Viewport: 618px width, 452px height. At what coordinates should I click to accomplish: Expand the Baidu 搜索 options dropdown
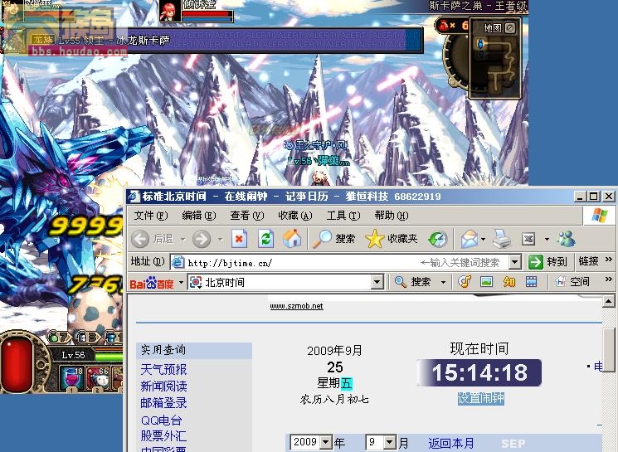444,282
